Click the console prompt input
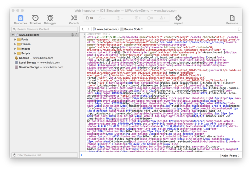 coord(150,155)
